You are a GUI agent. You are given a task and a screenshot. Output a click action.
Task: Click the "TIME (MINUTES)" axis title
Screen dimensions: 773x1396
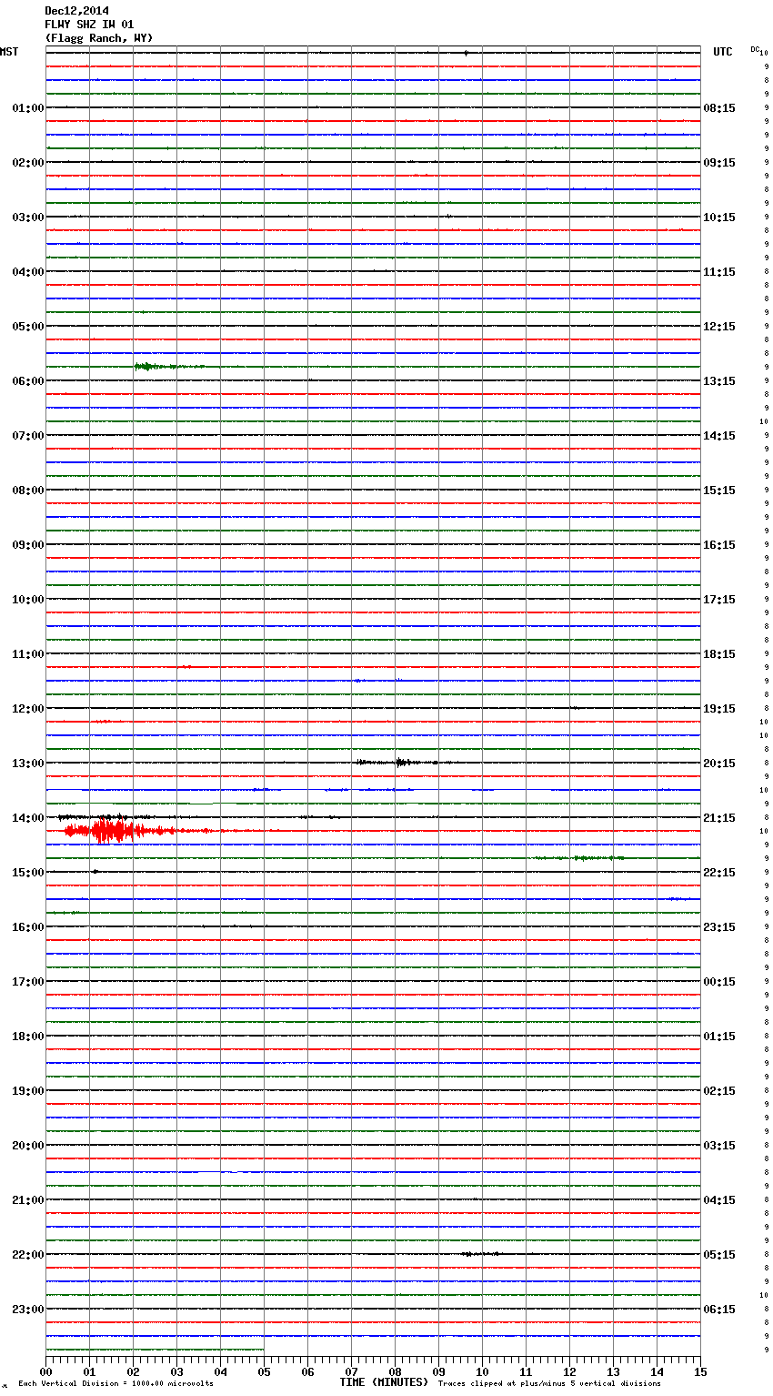point(384,1382)
